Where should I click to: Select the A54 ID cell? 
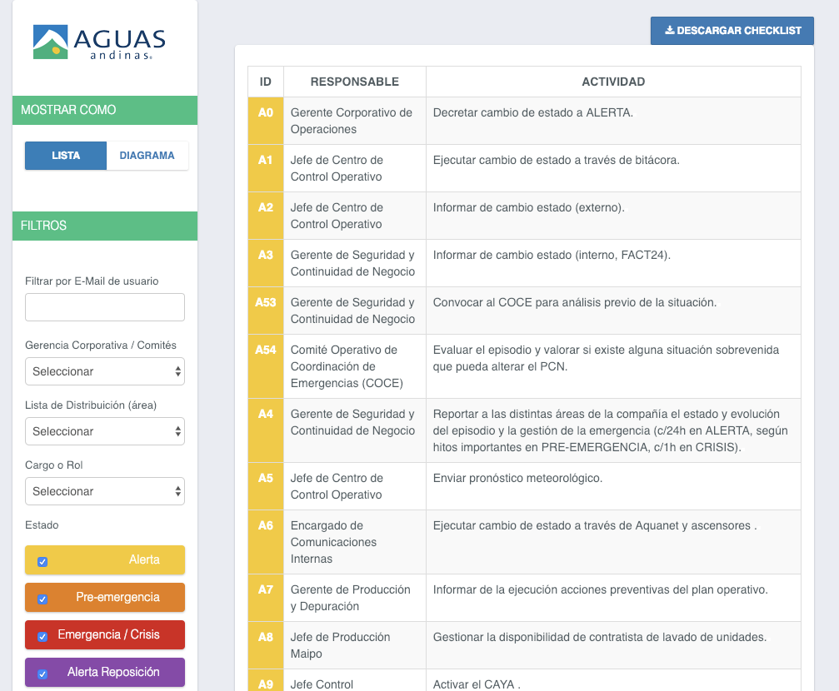266,366
